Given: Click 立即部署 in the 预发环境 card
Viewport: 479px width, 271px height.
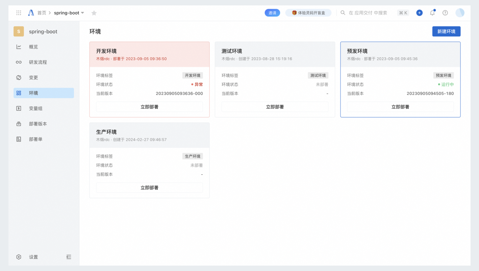Looking at the screenshot, I should (x=400, y=107).
